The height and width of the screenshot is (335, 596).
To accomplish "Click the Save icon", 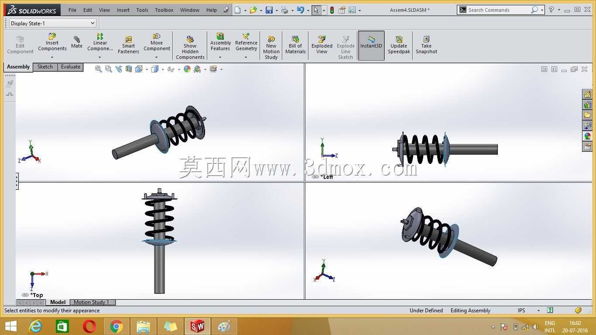I will click(x=269, y=10).
